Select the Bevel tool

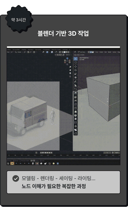click(x=75, y=101)
